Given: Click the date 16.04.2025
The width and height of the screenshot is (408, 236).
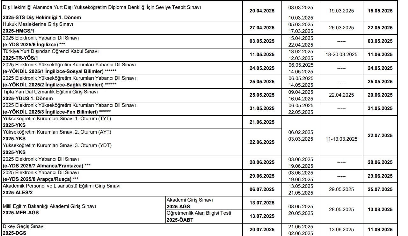Looking at the screenshot, I should click(x=301, y=99).
